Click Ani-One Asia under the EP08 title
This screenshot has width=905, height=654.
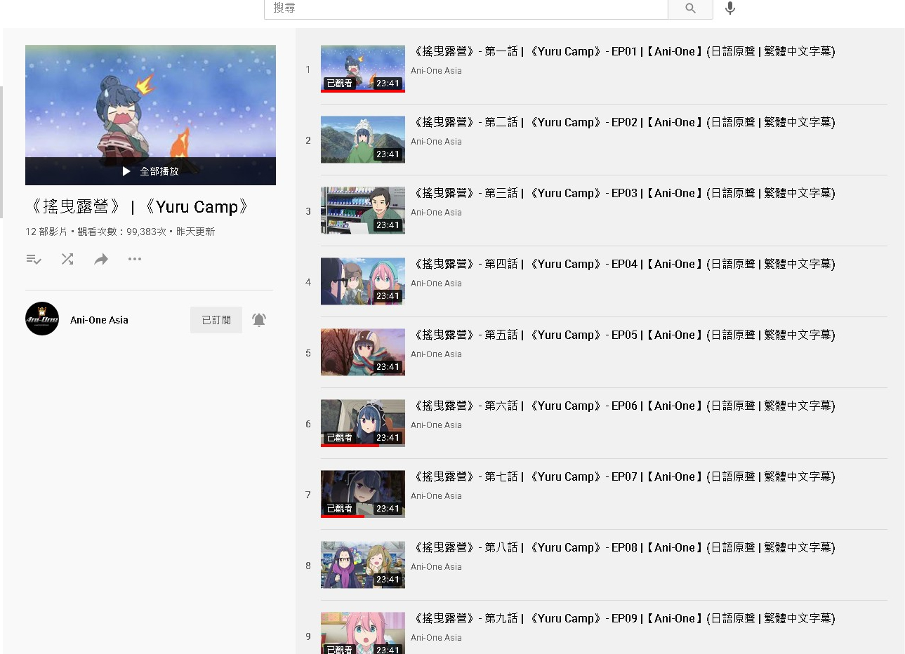point(436,567)
